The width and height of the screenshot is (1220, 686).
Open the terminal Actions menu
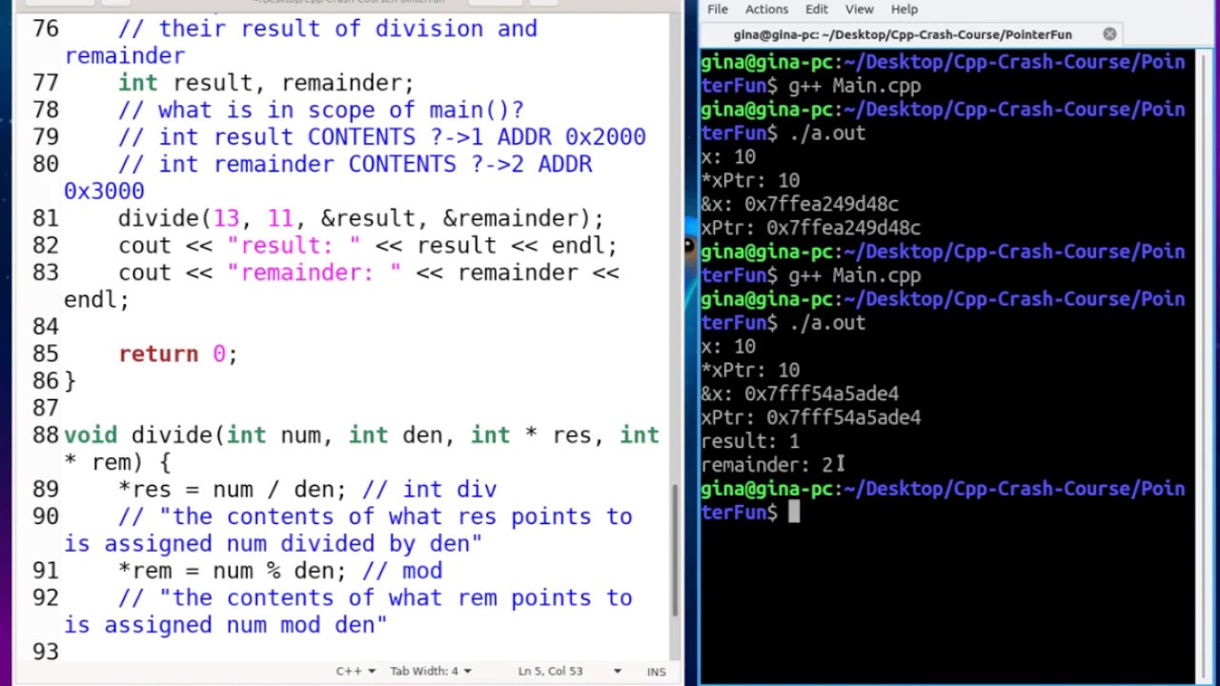766,9
